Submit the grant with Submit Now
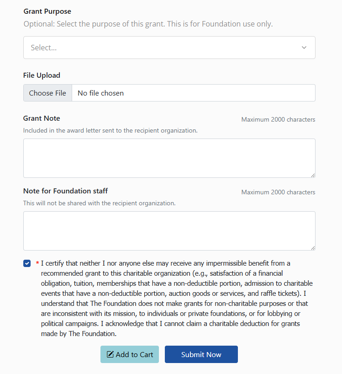The height and width of the screenshot is (374, 342). point(201,354)
